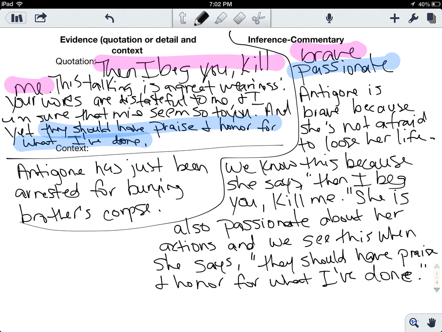Tap the battery indicator
Viewport: 442px width, 332px height.
pos(435,4)
